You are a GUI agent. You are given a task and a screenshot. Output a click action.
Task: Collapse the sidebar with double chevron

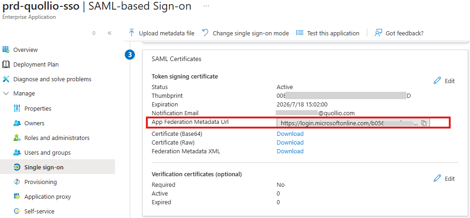110,33
